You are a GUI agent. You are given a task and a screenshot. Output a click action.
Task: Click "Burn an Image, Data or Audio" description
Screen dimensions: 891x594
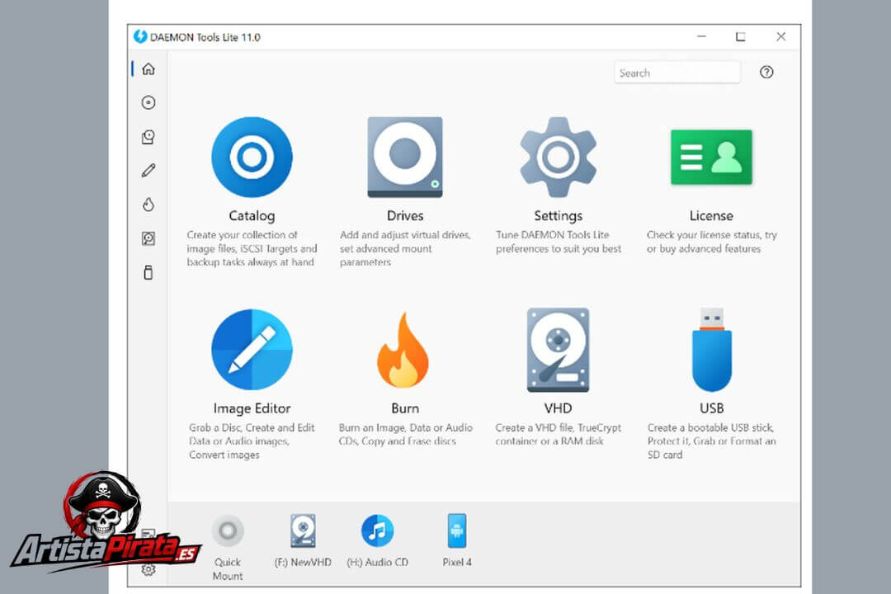pos(405,434)
